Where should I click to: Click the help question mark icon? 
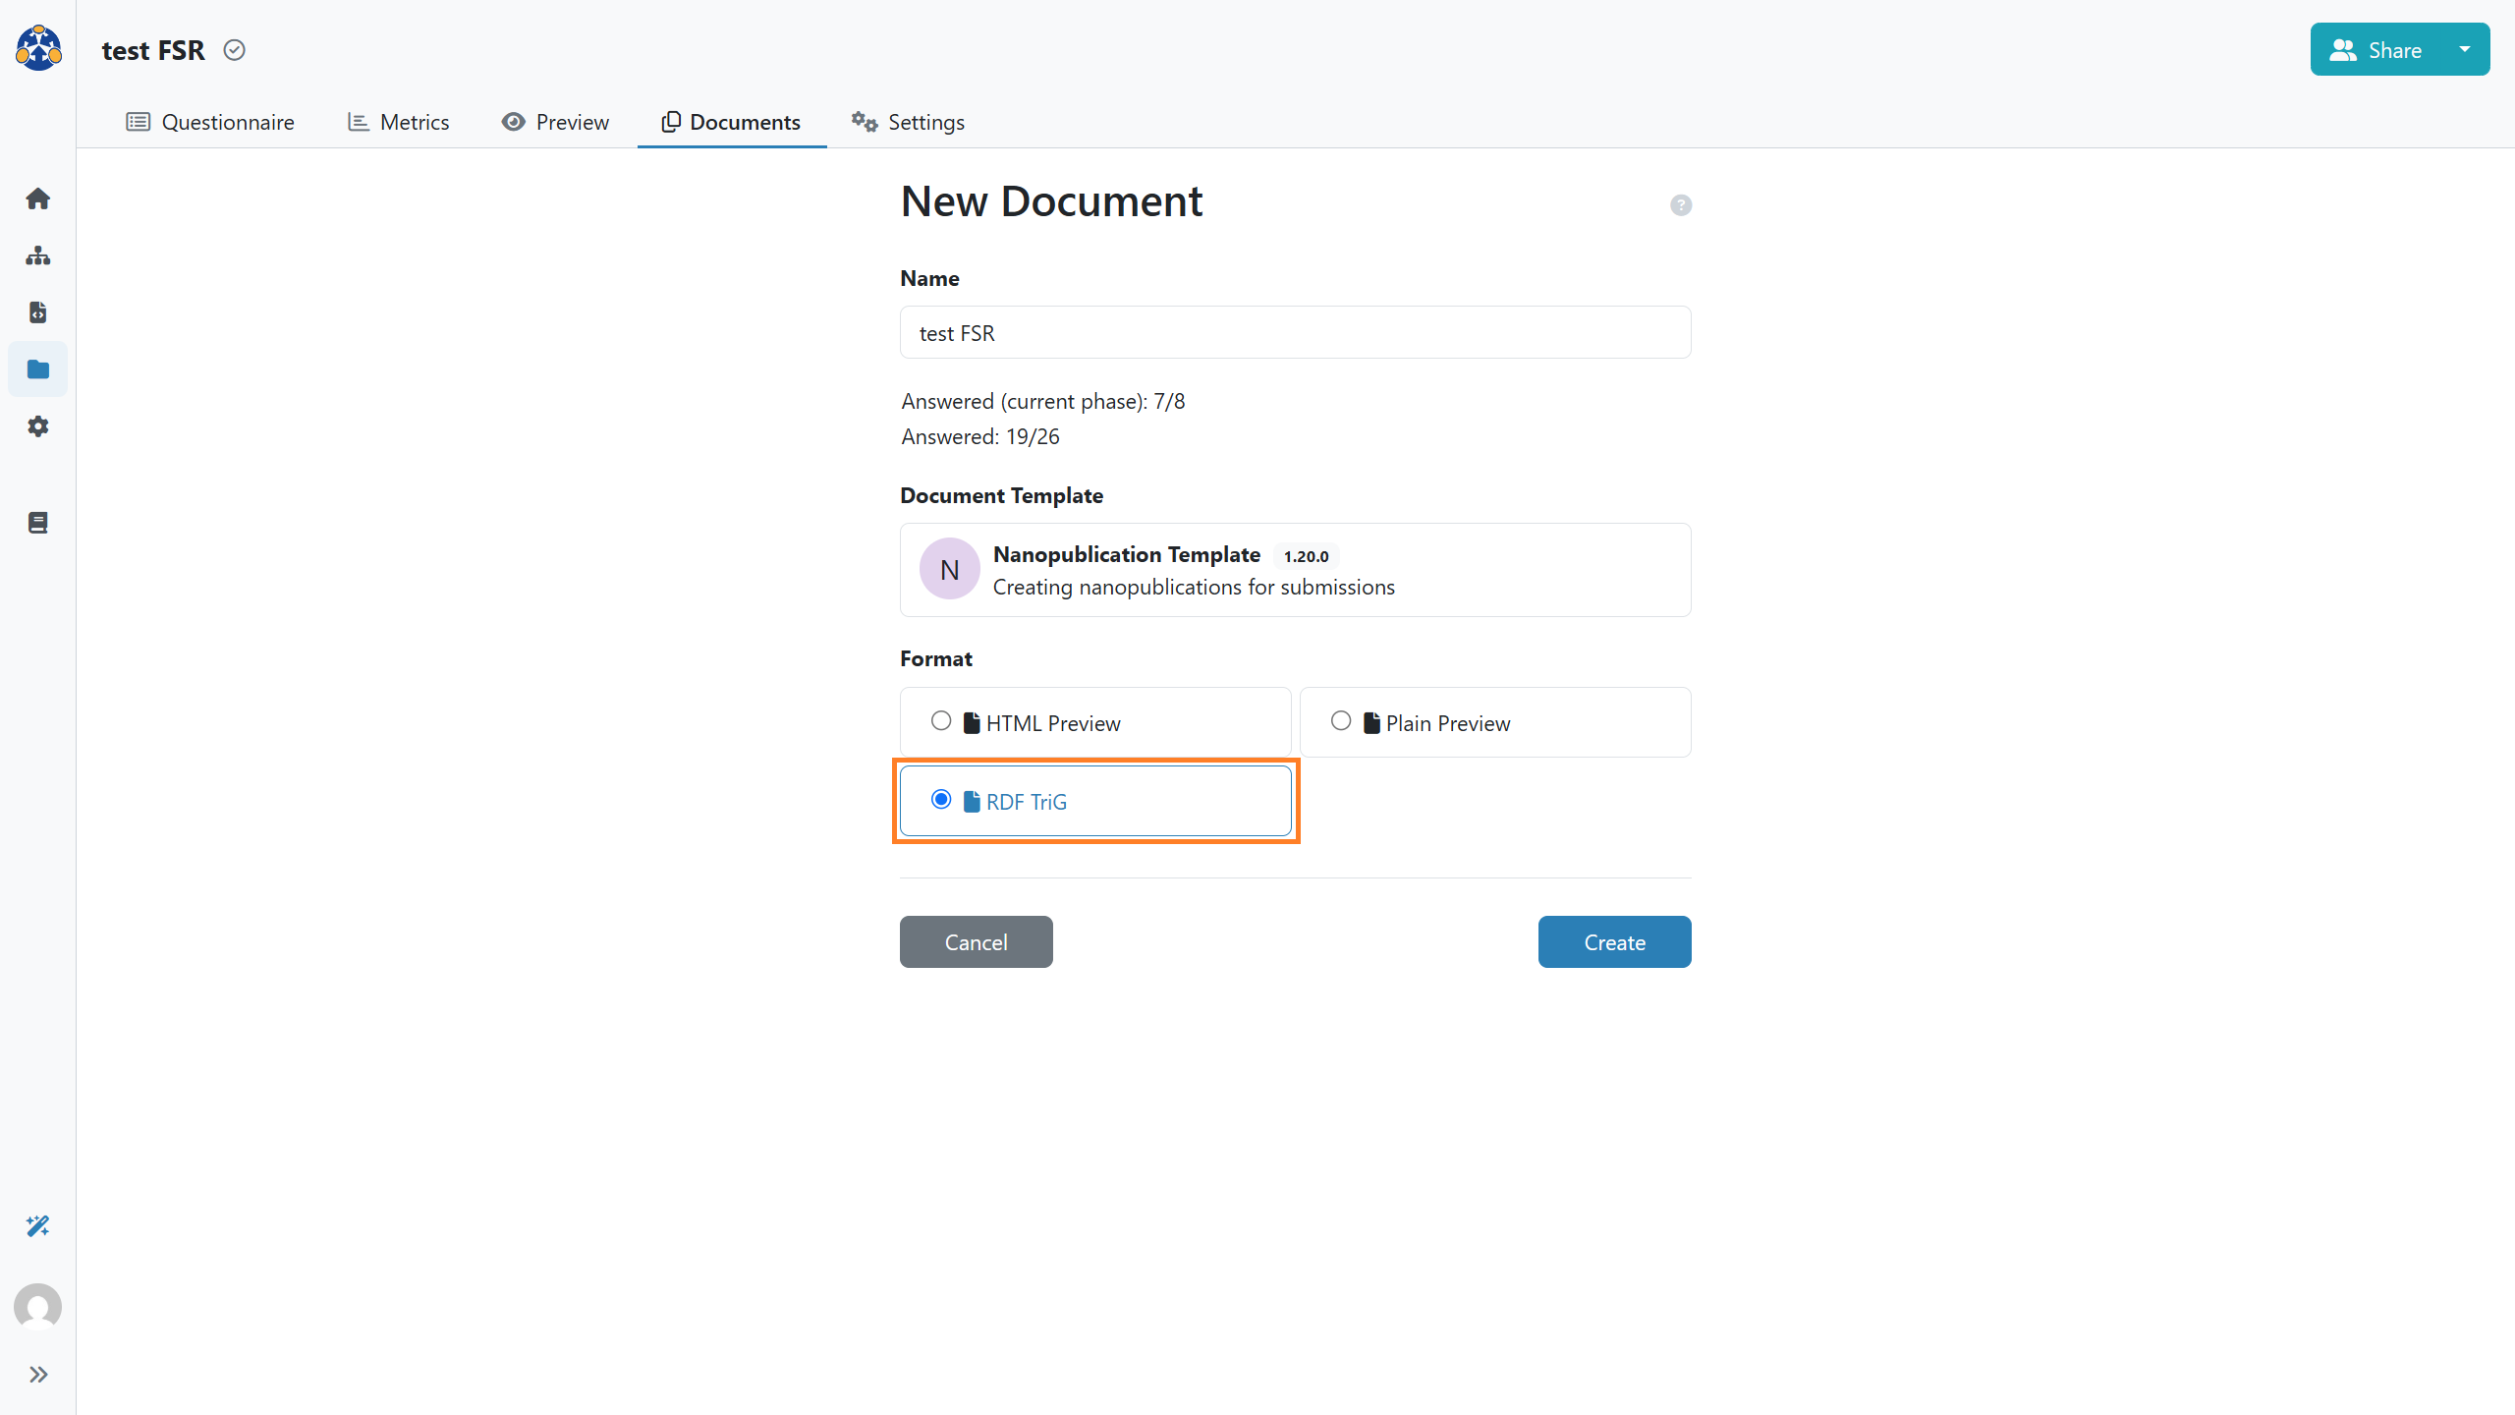pyautogui.click(x=1681, y=204)
